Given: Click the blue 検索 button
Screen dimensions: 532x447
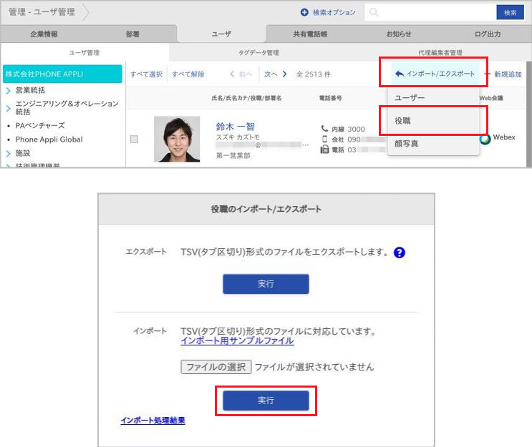Looking at the screenshot, I should 510,13.
